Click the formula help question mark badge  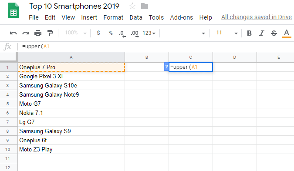pyautogui.click(x=166, y=67)
